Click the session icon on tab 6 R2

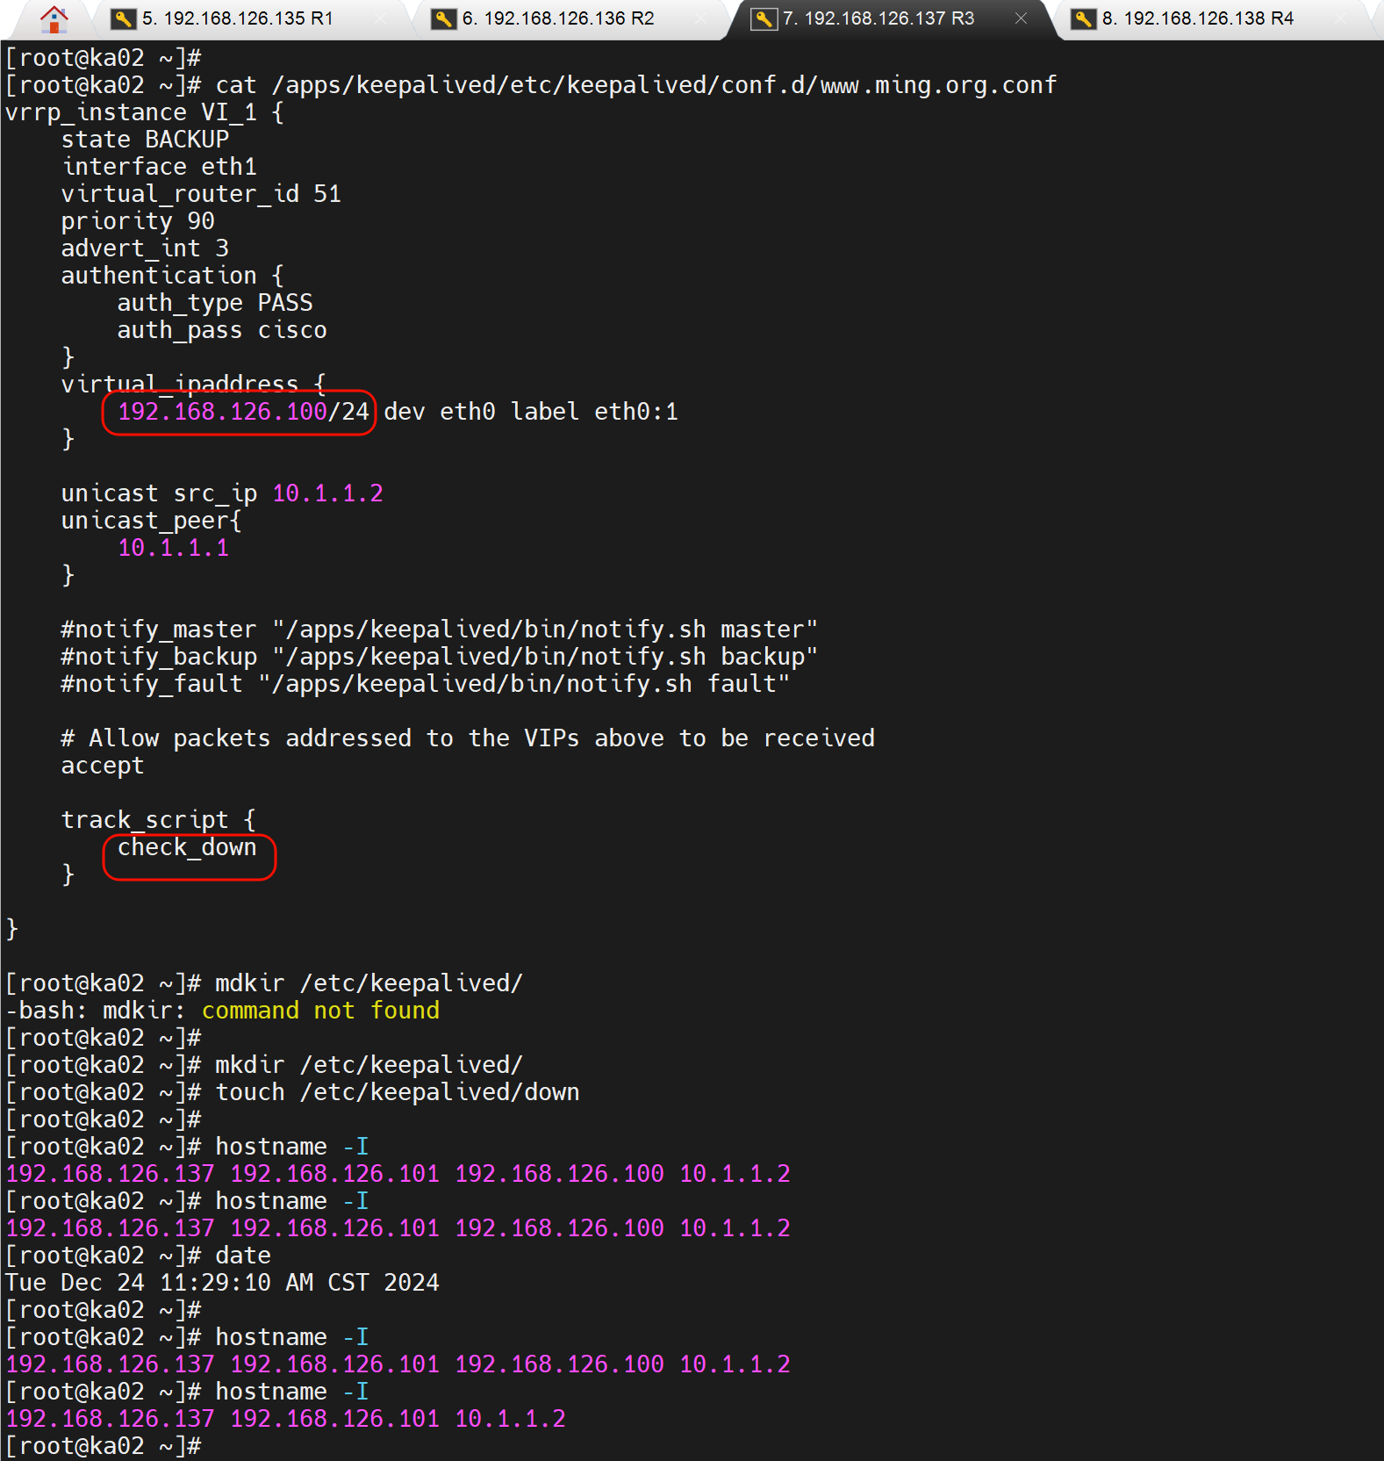pos(444,18)
